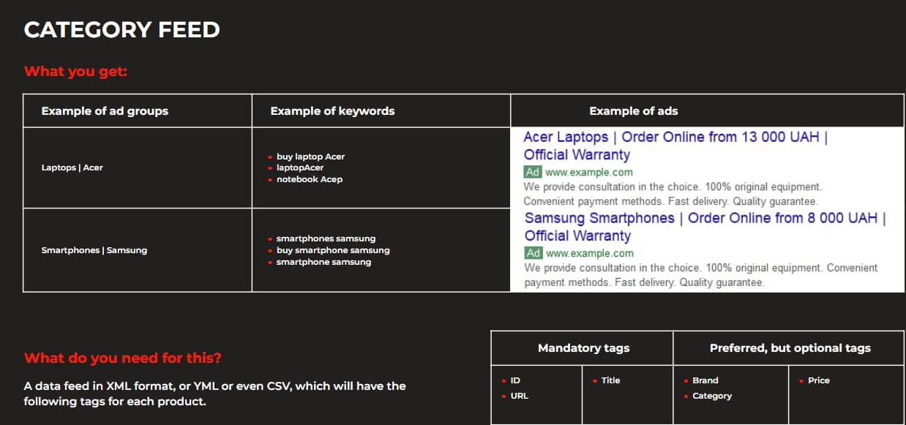Select the 'Brand' optional tag

pos(705,380)
